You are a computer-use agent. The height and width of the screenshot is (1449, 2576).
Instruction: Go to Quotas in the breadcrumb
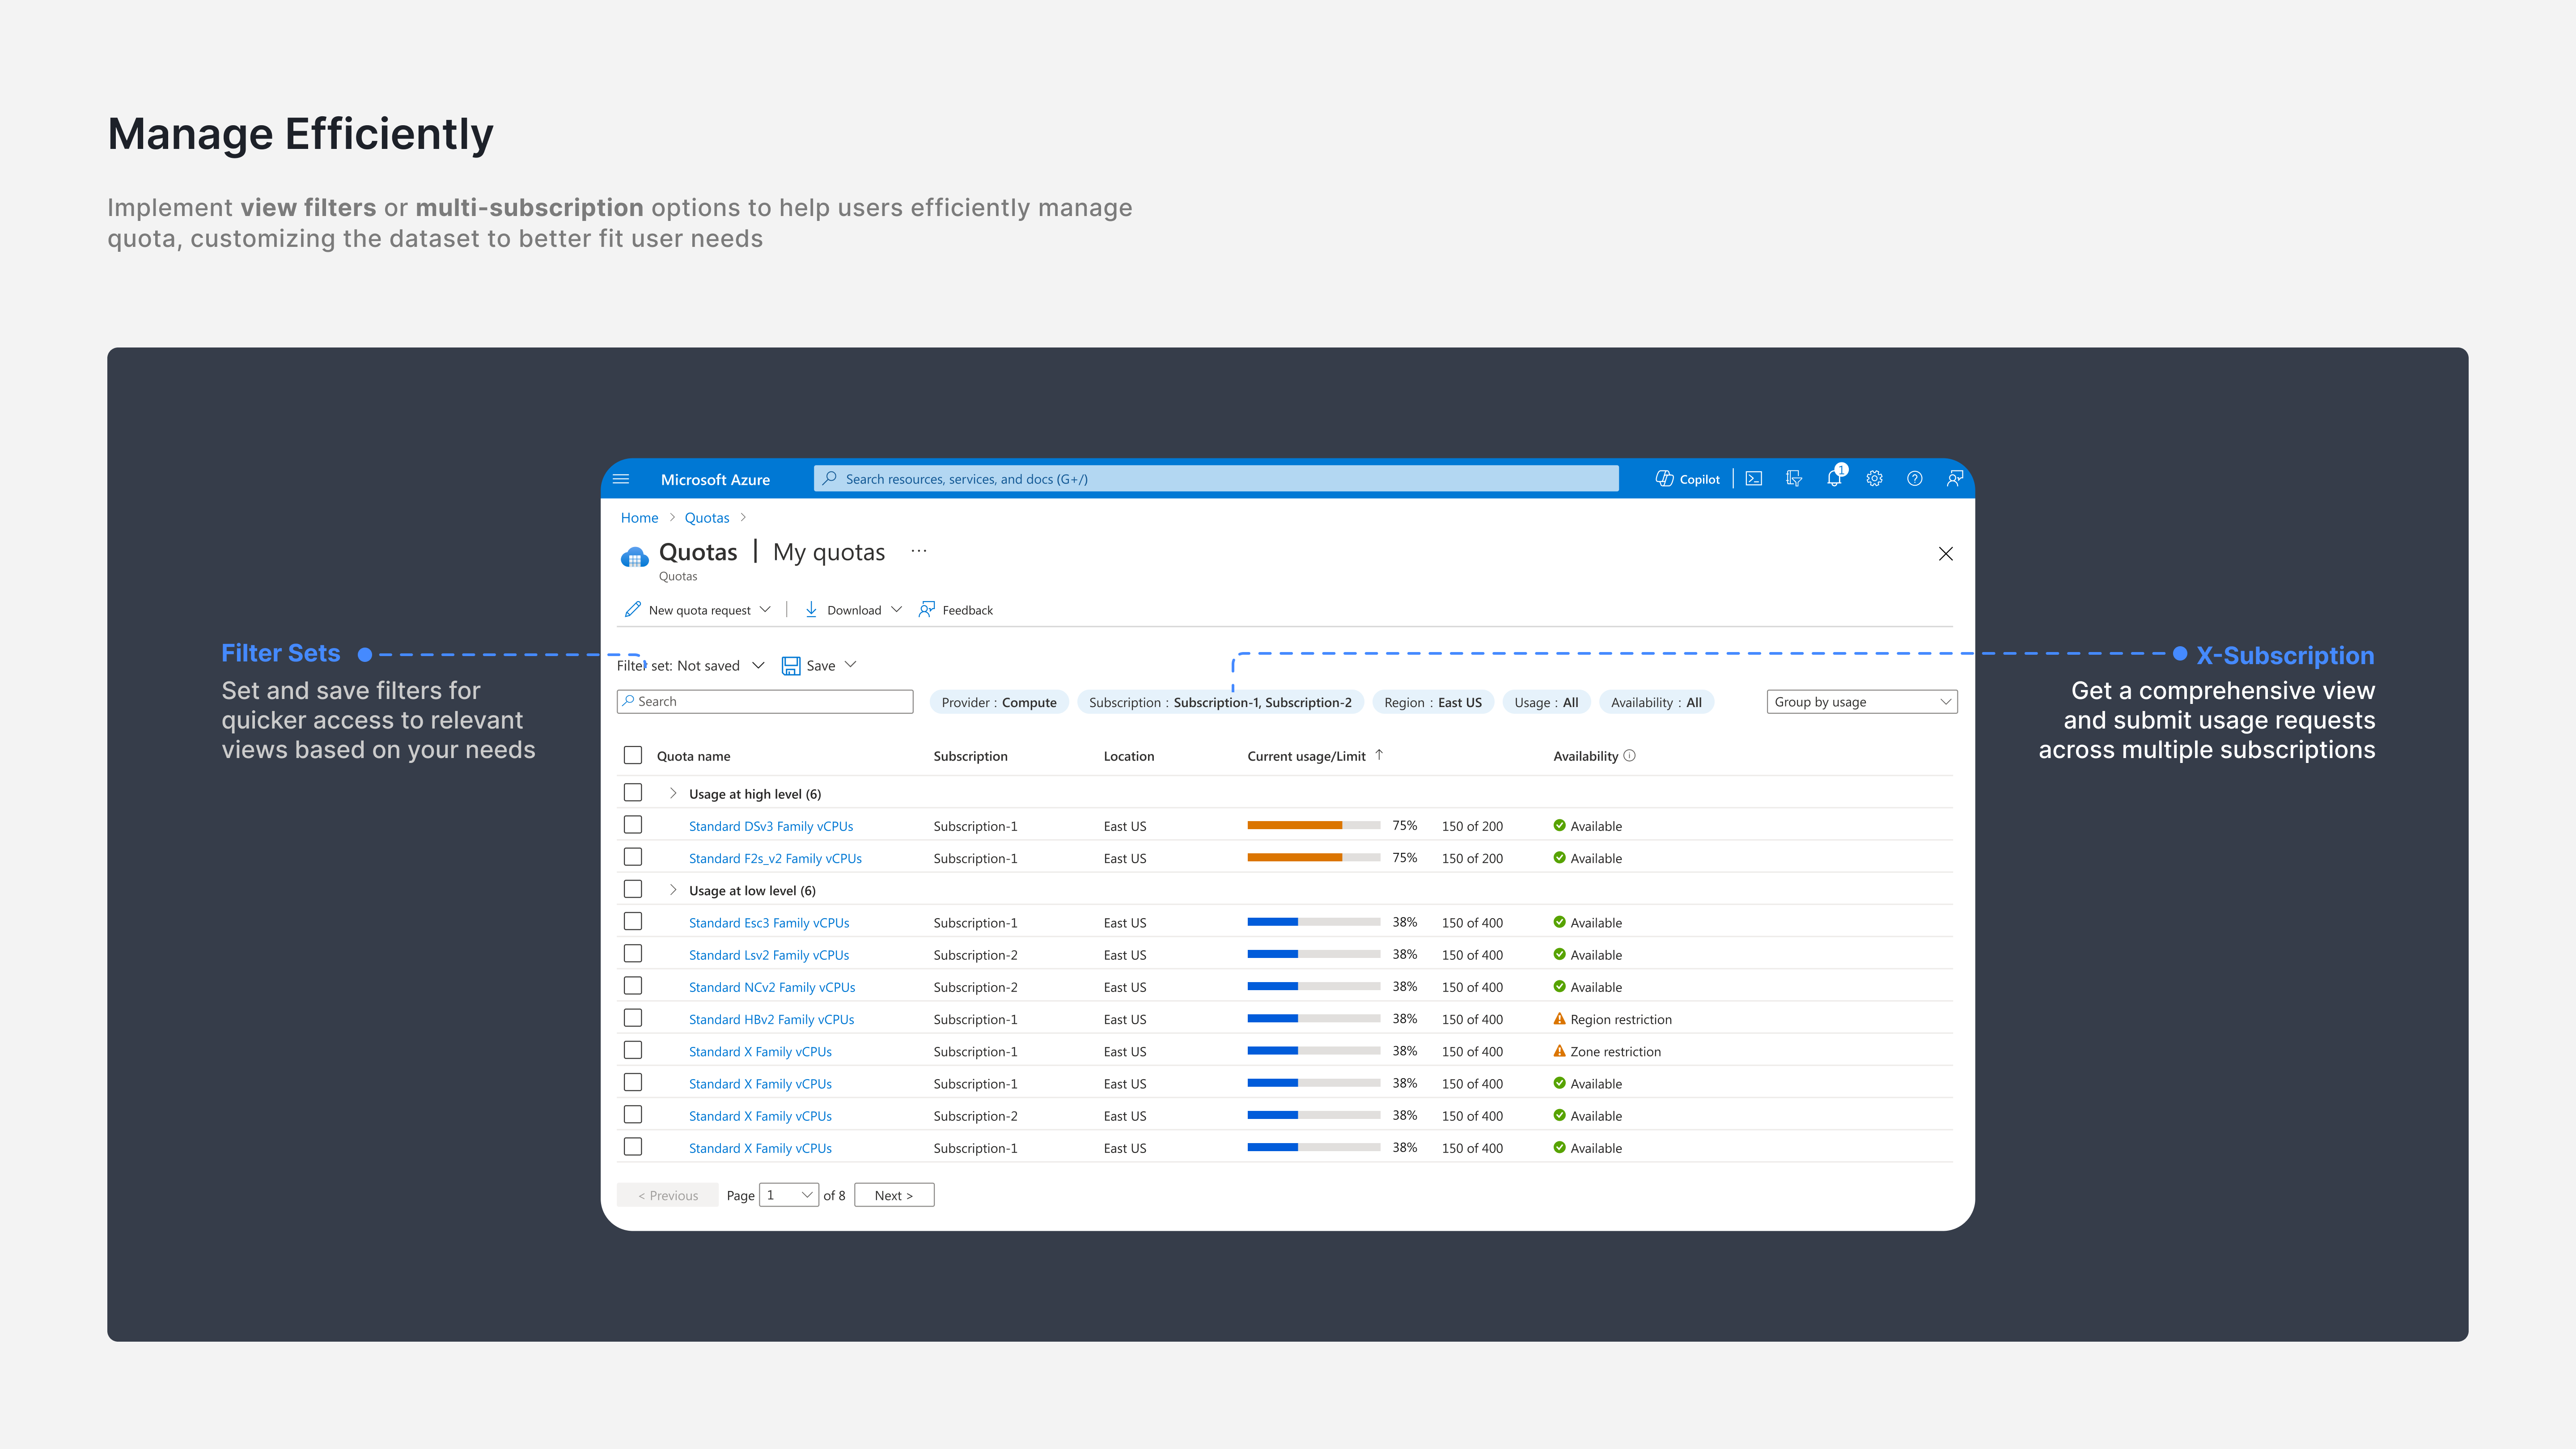[707, 518]
